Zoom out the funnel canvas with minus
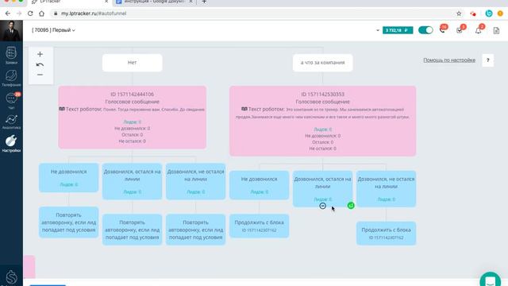The image size is (508, 286). (x=40, y=75)
